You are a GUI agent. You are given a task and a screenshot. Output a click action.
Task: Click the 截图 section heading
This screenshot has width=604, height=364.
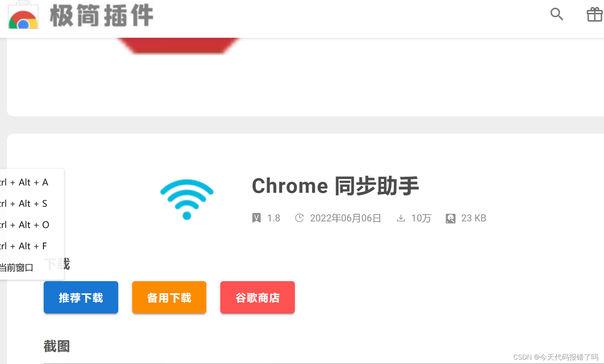(57, 346)
